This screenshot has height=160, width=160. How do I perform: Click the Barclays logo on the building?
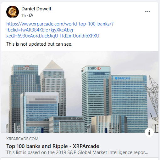tap(123, 78)
